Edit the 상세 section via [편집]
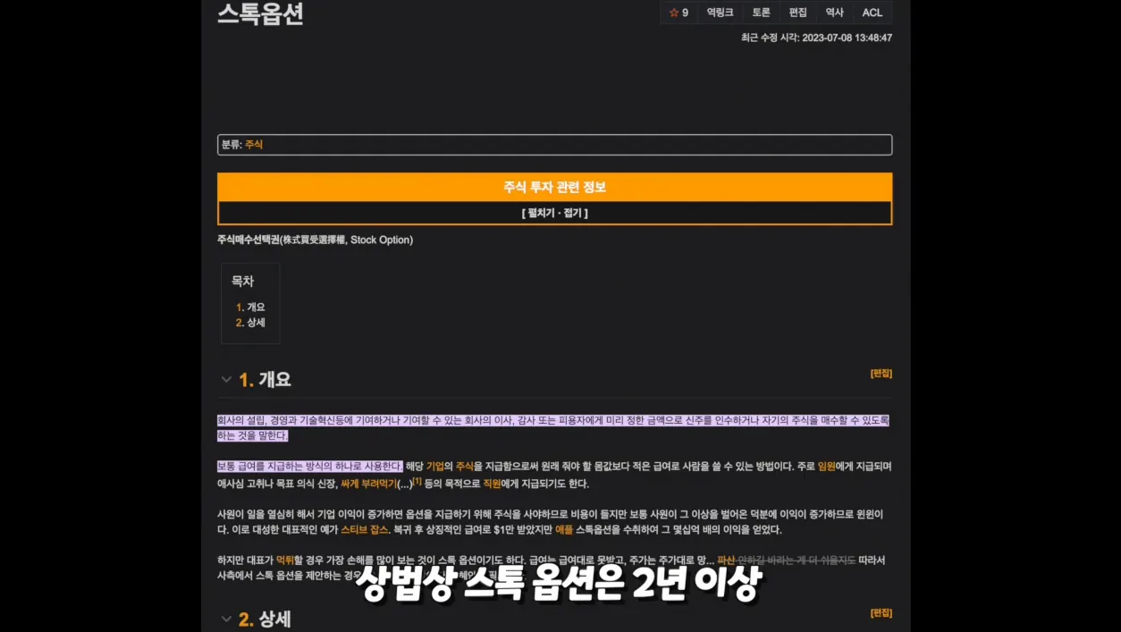The height and width of the screenshot is (632, 1121). click(881, 613)
